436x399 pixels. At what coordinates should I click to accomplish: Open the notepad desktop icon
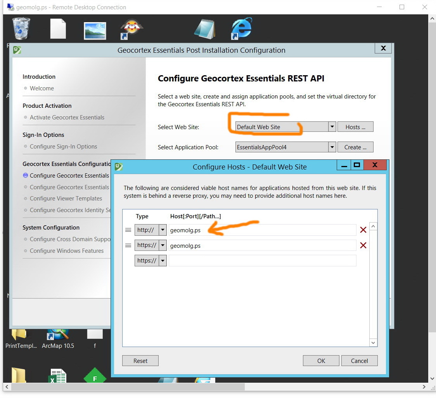(x=205, y=29)
